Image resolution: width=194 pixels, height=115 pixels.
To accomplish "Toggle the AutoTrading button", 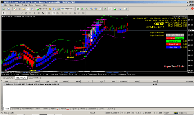I will tap(68, 9).
